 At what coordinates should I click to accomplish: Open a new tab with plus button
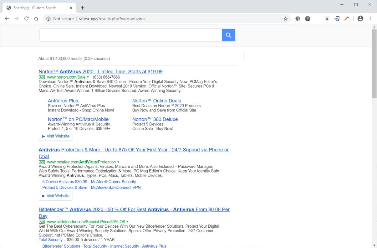(83, 8)
